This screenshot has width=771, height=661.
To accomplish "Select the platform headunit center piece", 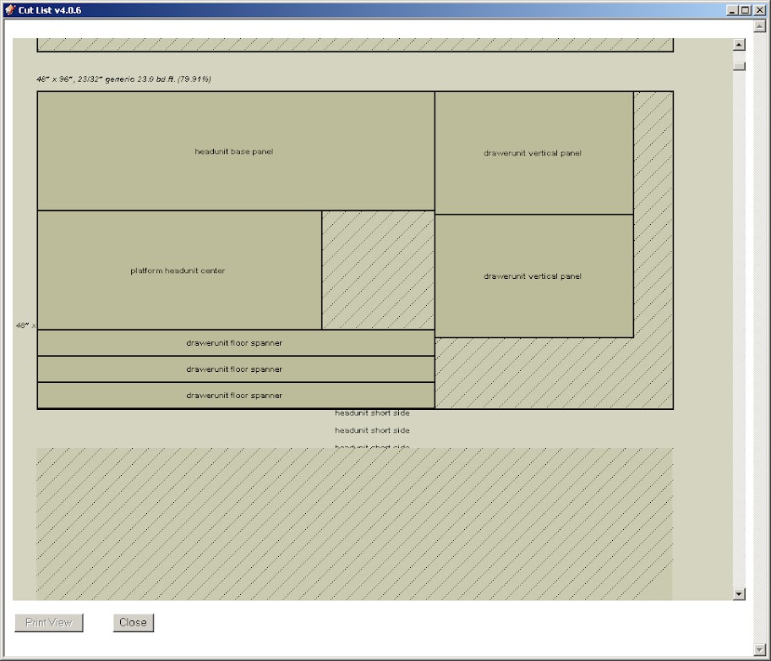I will [x=176, y=270].
